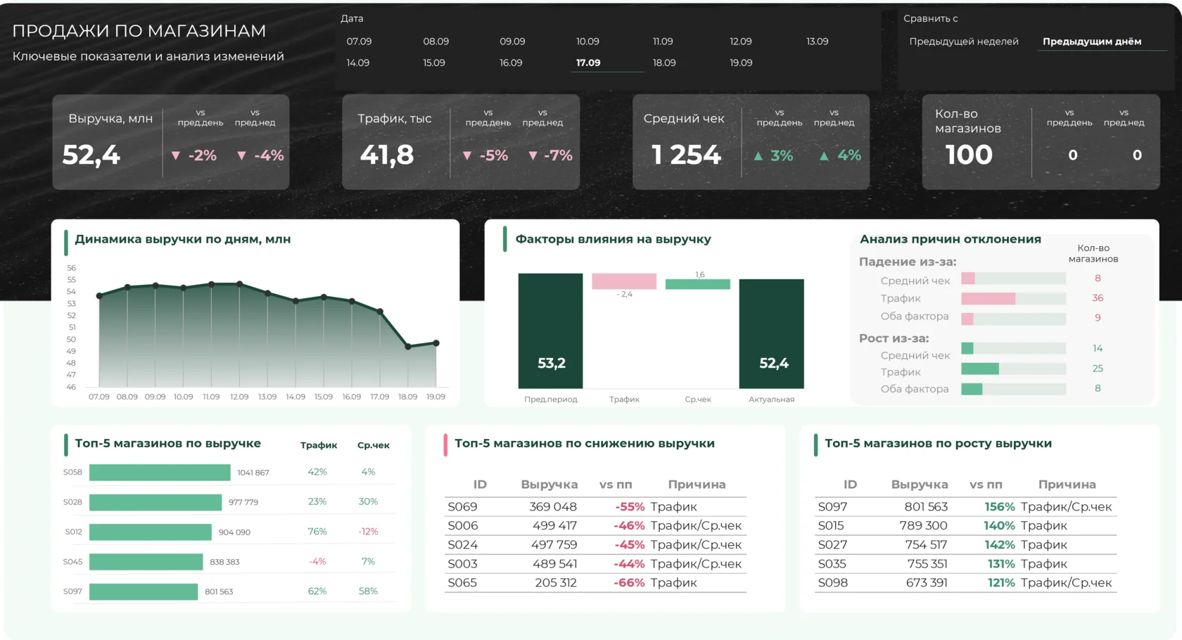Pick 13.09 in the Дата filter
Image resolution: width=1182 pixels, height=640 pixels.
coord(817,41)
